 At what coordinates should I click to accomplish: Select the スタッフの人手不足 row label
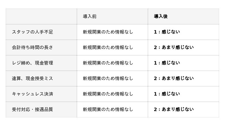pyautogui.click(x=32, y=32)
